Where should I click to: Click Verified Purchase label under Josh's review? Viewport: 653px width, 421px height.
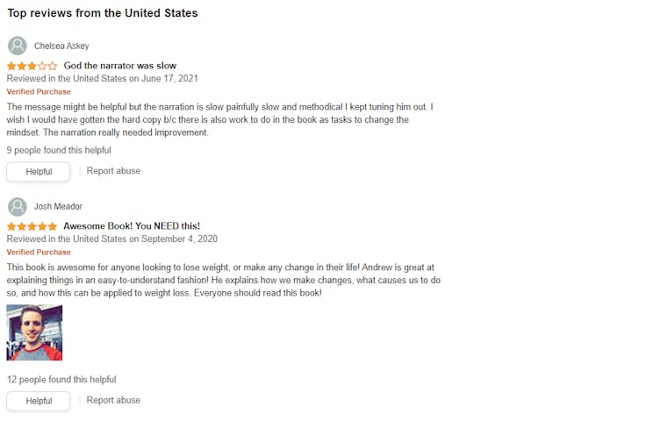click(x=39, y=252)
